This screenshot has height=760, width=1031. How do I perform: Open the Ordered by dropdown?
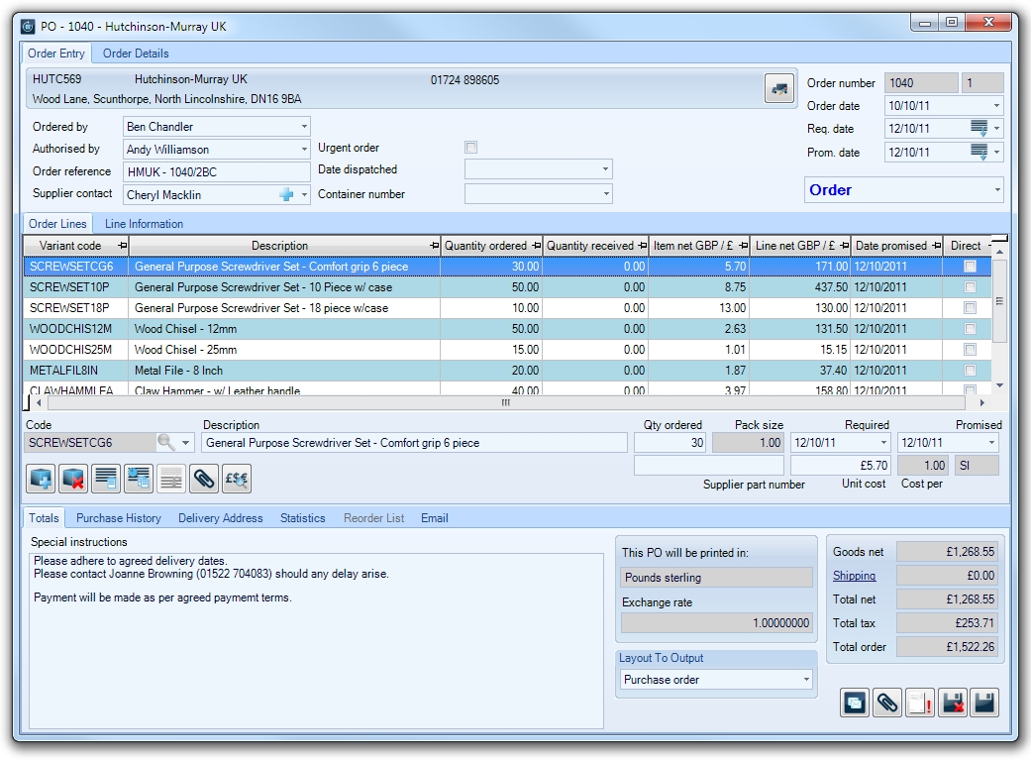[x=304, y=127]
